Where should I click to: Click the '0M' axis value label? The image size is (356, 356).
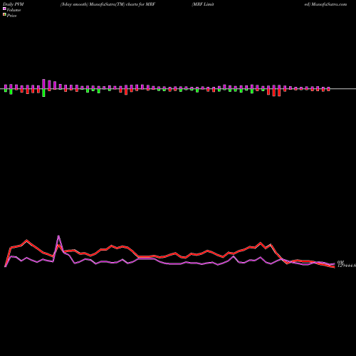[340, 263]
